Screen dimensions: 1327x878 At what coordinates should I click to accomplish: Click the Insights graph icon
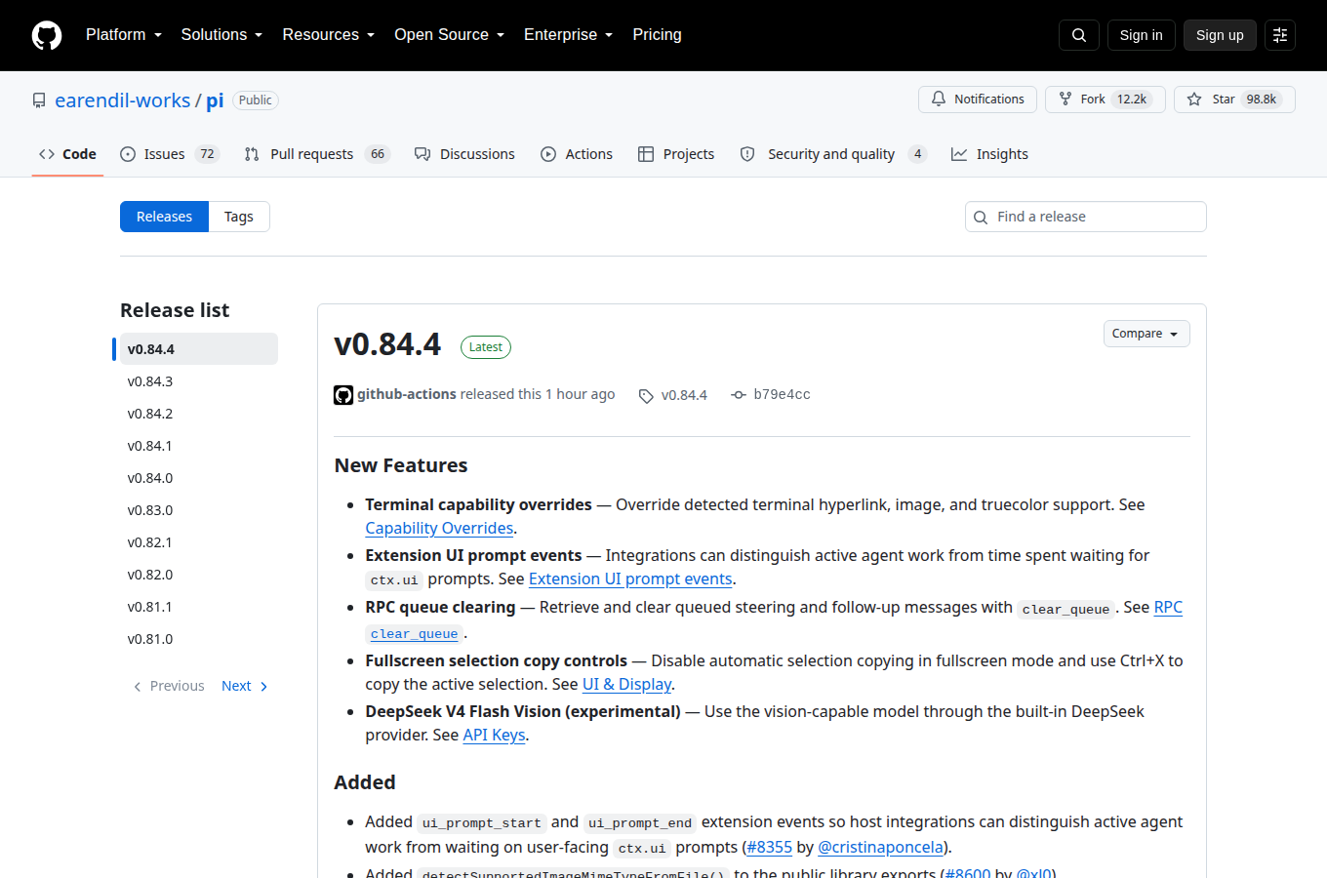pos(959,154)
